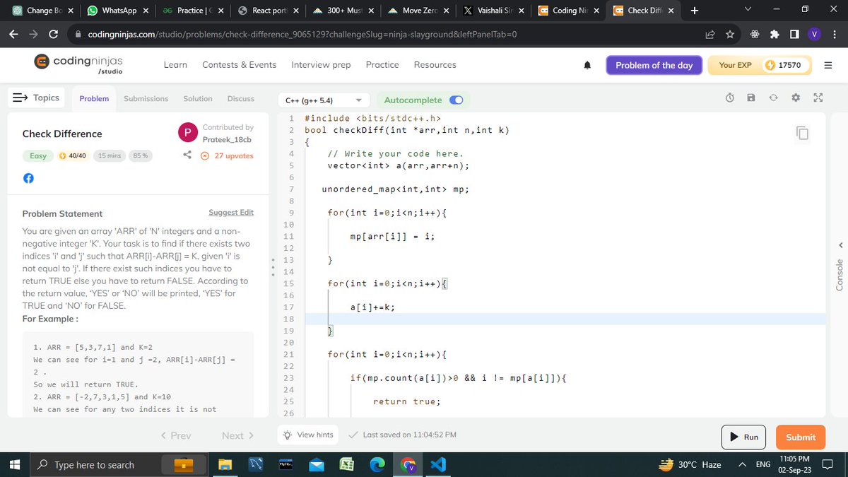The width and height of the screenshot is (848, 477).
Task: Open editor settings via the gear icon
Action: 796,98
